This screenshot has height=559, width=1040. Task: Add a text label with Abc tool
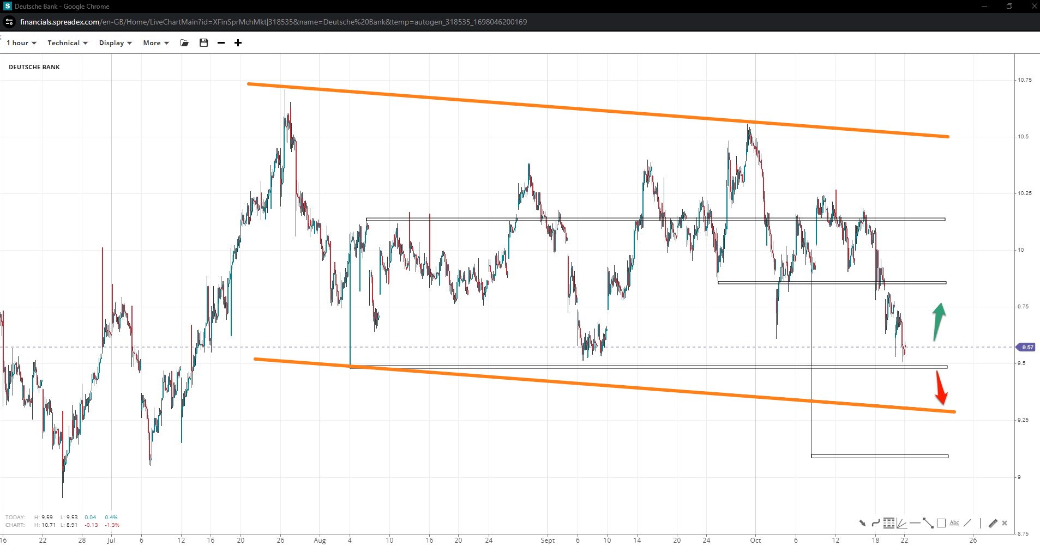pyautogui.click(x=954, y=523)
